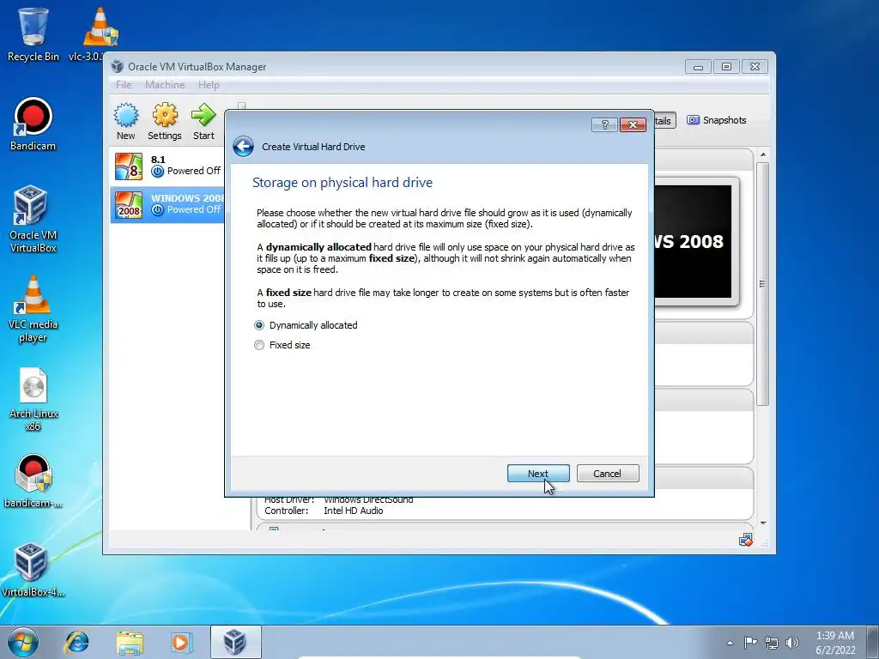The image size is (879, 659).
Task: Click the Show desktop strip
Action: point(873,642)
